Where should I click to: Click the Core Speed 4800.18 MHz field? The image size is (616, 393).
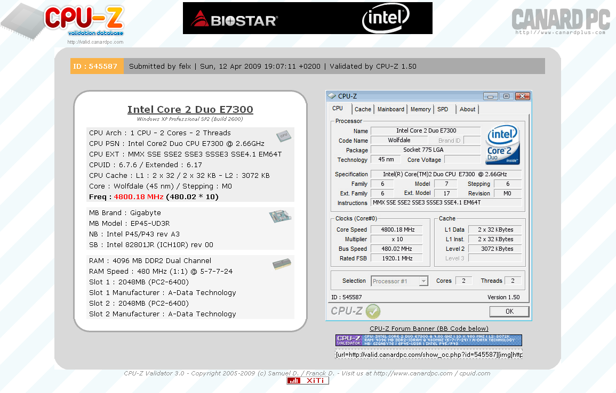coord(397,230)
